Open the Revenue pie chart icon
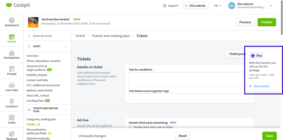Viewport: 283px width, 140px height. pyautogui.click(x=12, y=134)
